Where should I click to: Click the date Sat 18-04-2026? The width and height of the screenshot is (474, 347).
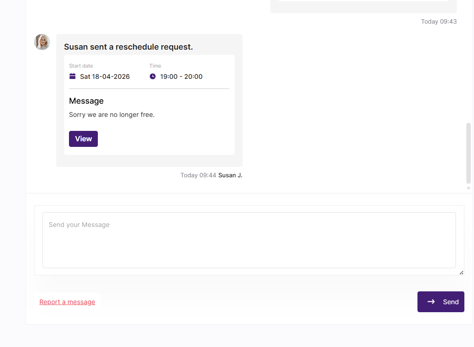pyautogui.click(x=105, y=76)
